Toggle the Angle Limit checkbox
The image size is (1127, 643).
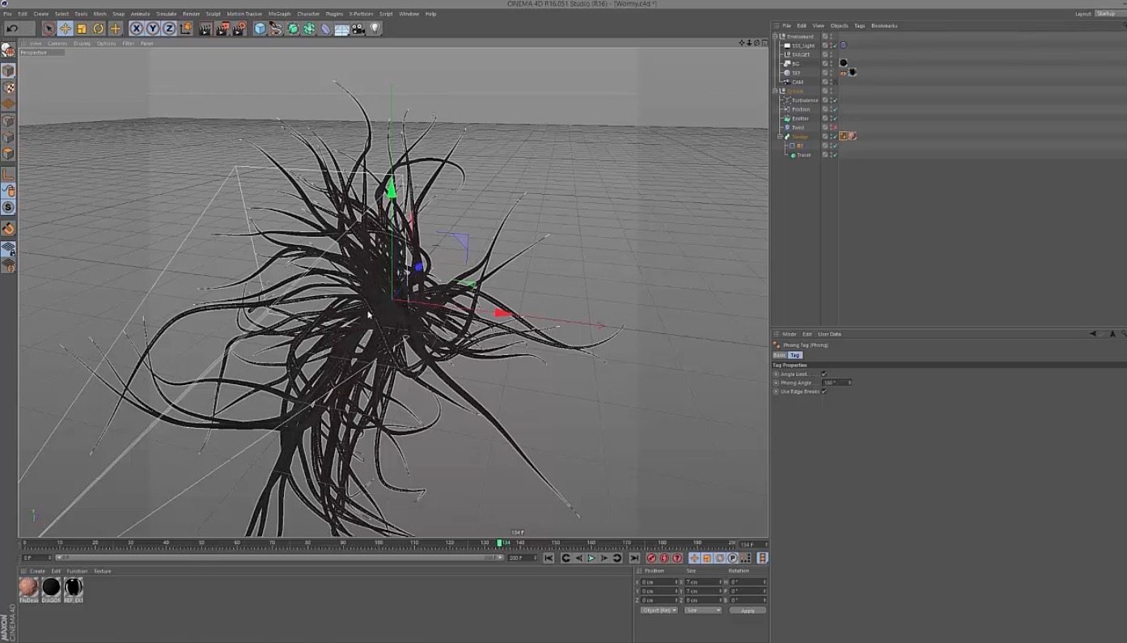tap(824, 374)
